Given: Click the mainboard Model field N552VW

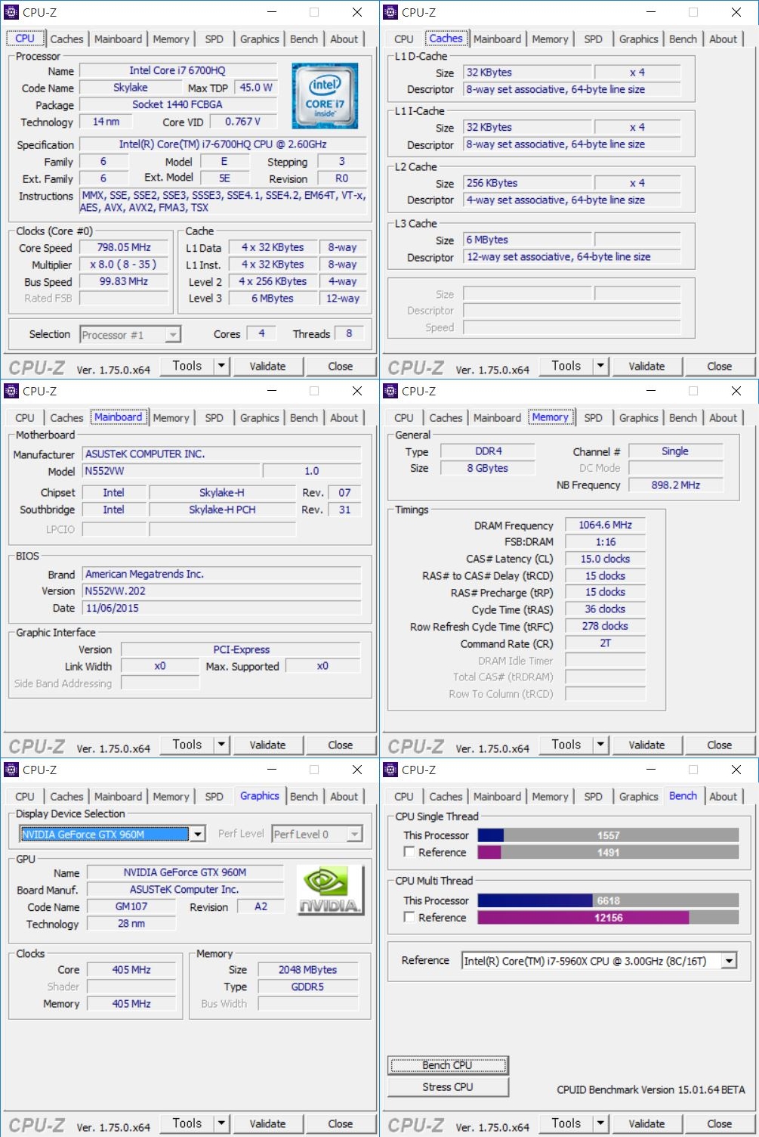Looking at the screenshot, I should tap(170, 471).
